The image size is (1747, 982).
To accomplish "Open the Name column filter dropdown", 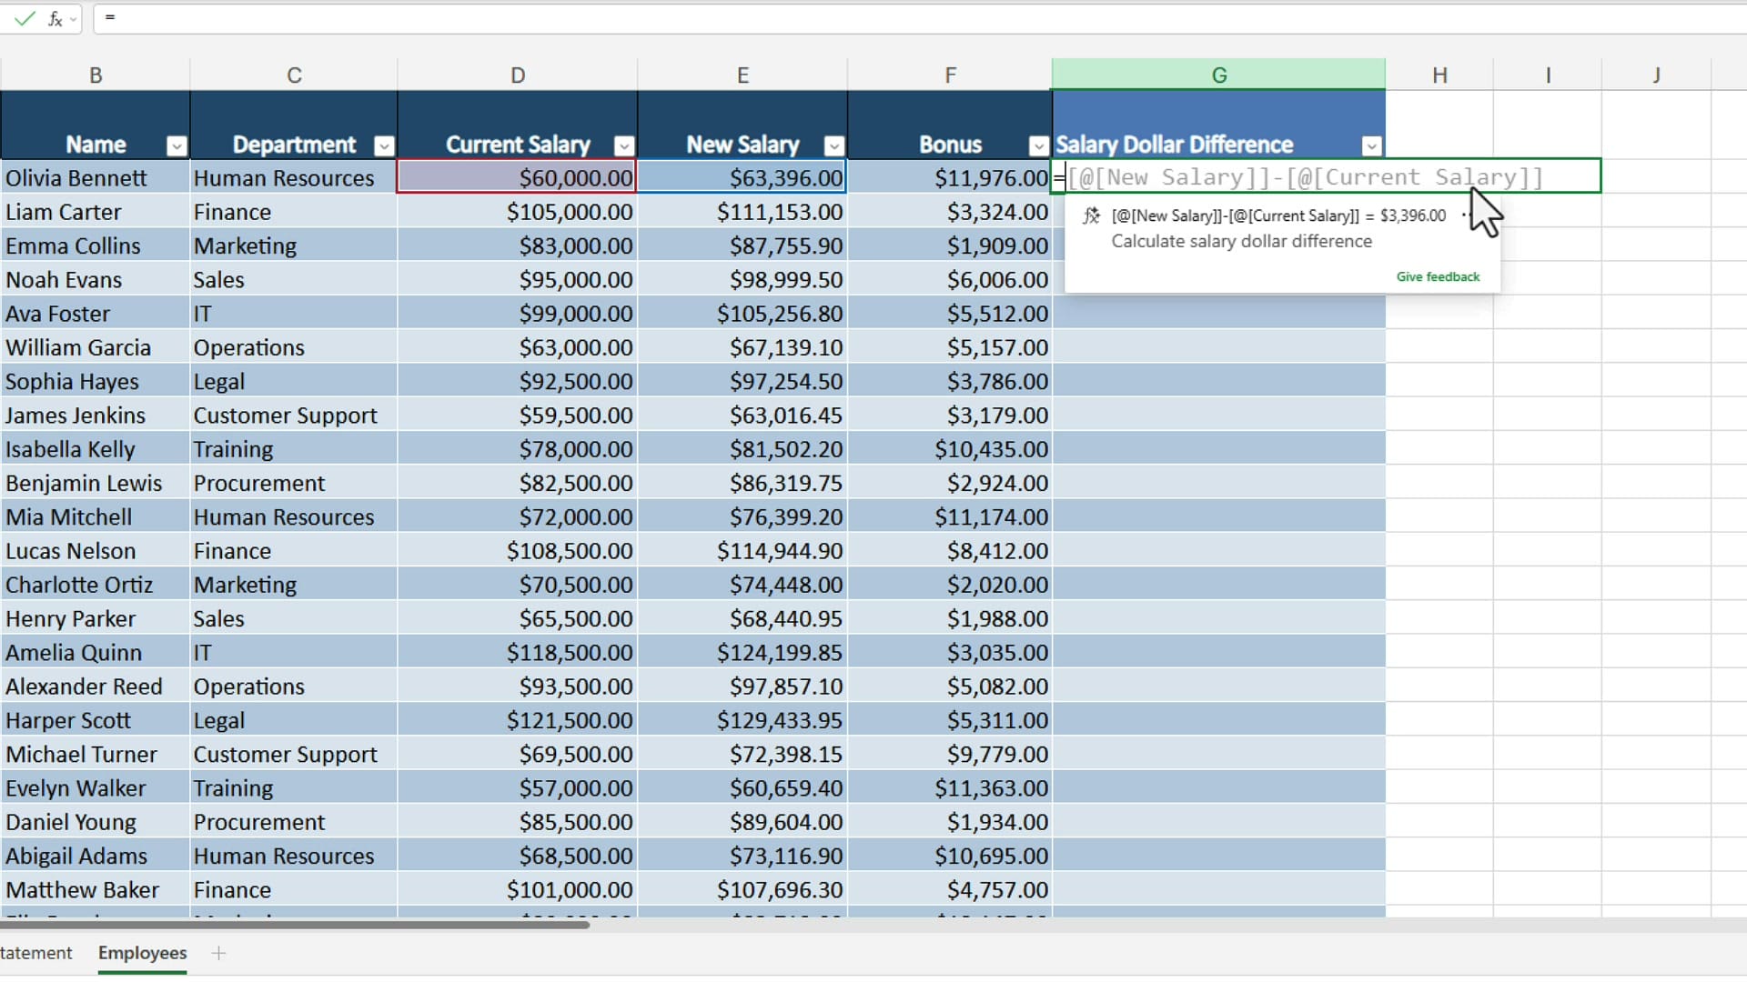I will [x=176, y=145].
